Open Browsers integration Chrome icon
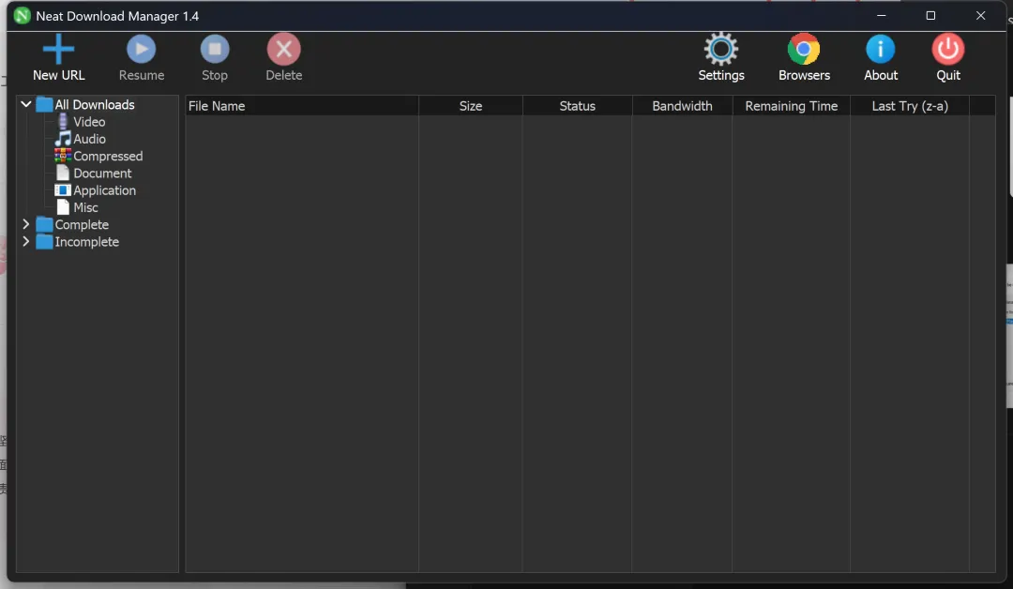 [804, 49]
